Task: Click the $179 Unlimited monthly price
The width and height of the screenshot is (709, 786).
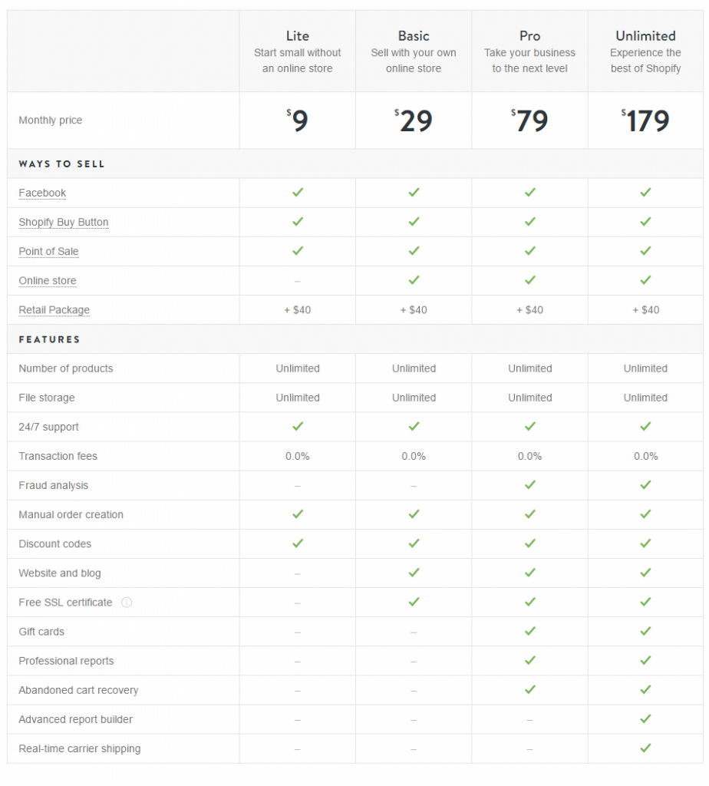Action: (645, 121)
